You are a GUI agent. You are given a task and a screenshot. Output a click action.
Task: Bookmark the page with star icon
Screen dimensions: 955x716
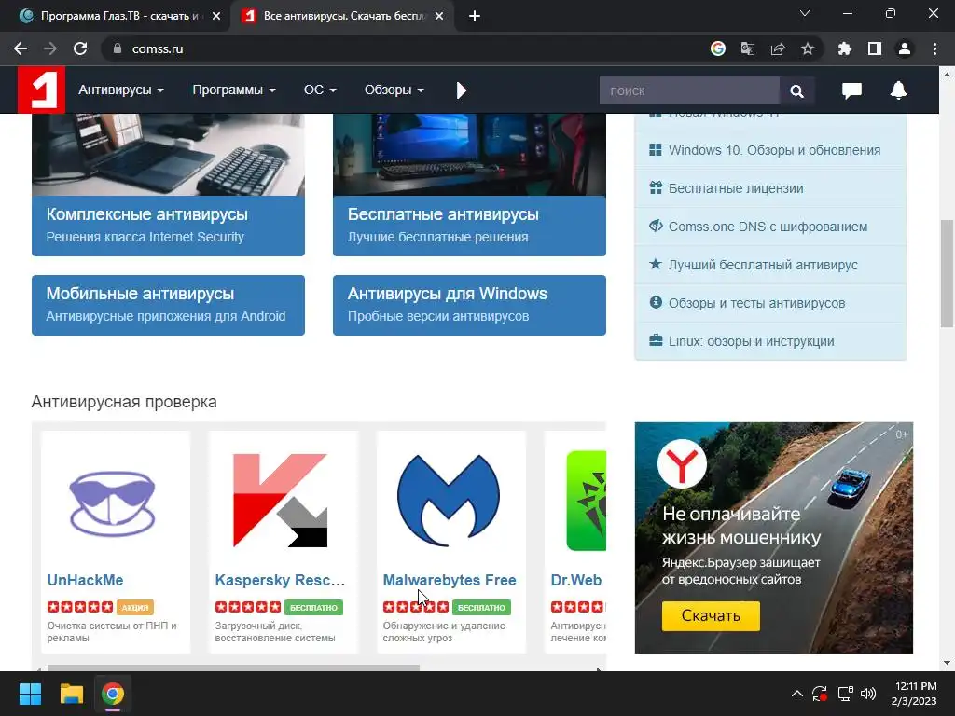pyautogui.click(x=808, y=48)
